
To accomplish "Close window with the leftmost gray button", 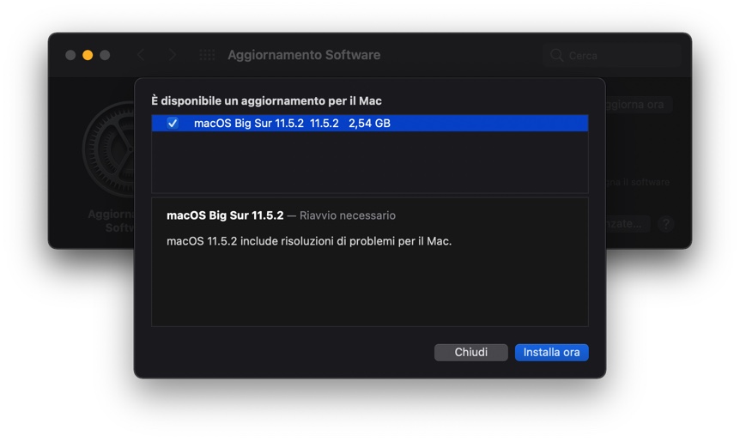I will [x=70, y=55].
